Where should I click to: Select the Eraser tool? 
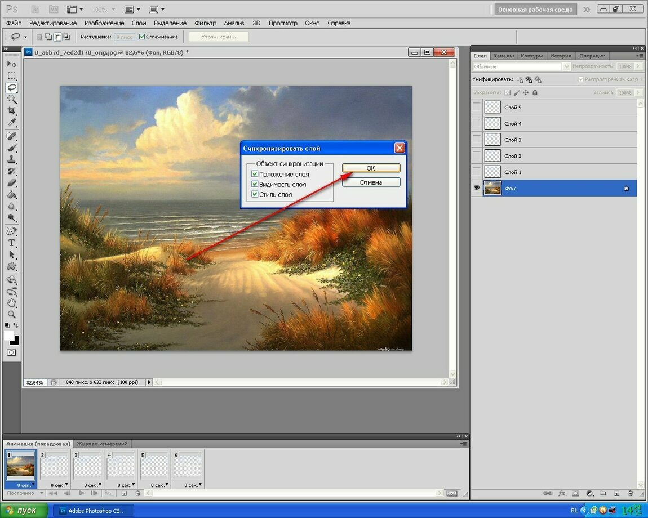pos(12,182)
